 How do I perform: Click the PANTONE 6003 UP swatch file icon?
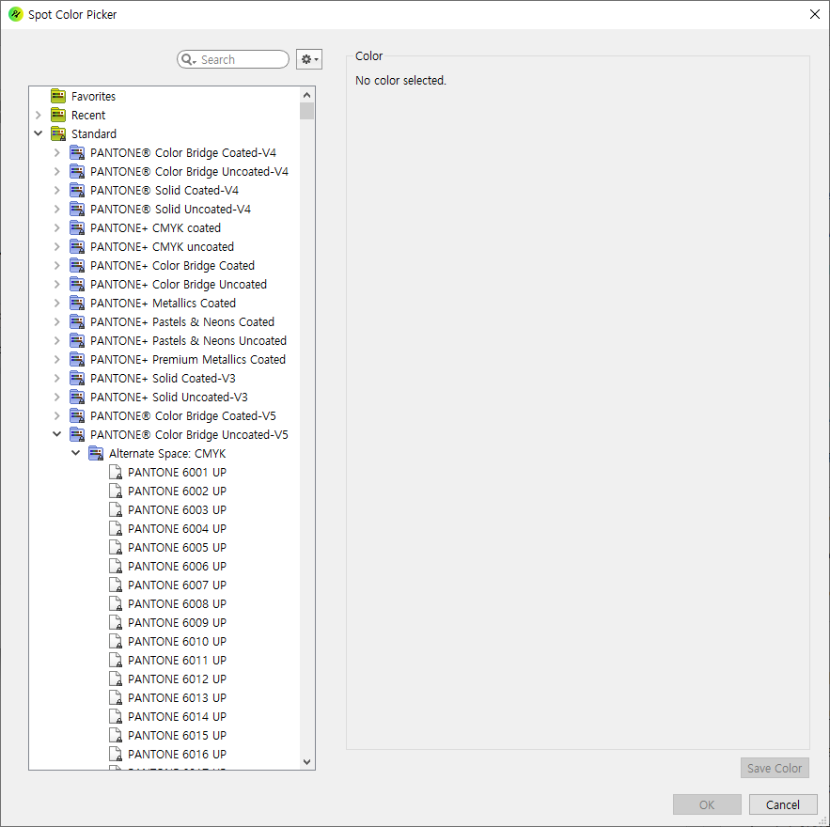click(116, 509)
